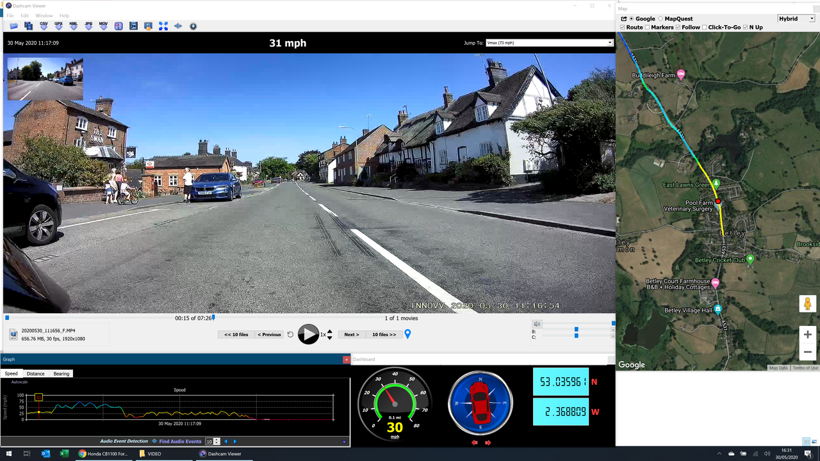820x461 pixels.
Task: Toggle the Route checkbox
Action: pos(623,28)
